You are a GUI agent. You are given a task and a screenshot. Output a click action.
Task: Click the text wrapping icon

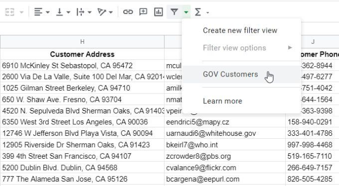click(80, 12)
